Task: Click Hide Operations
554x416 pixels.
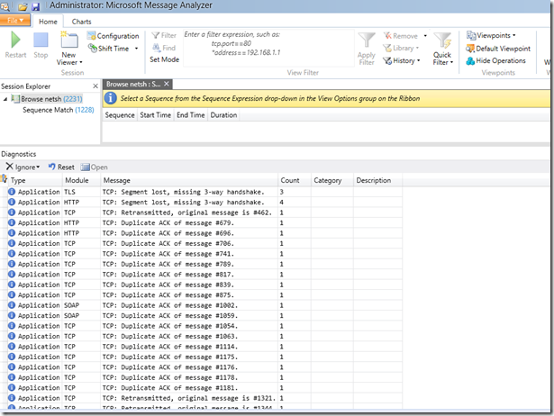Action: coord(495,60)
